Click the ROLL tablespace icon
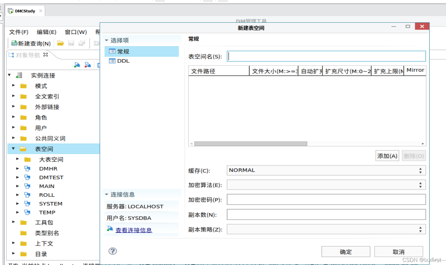 coord(28,195)
